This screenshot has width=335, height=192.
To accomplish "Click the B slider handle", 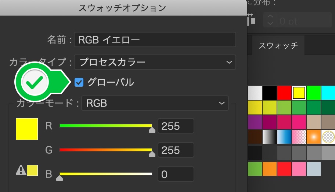I will (60, 178).
